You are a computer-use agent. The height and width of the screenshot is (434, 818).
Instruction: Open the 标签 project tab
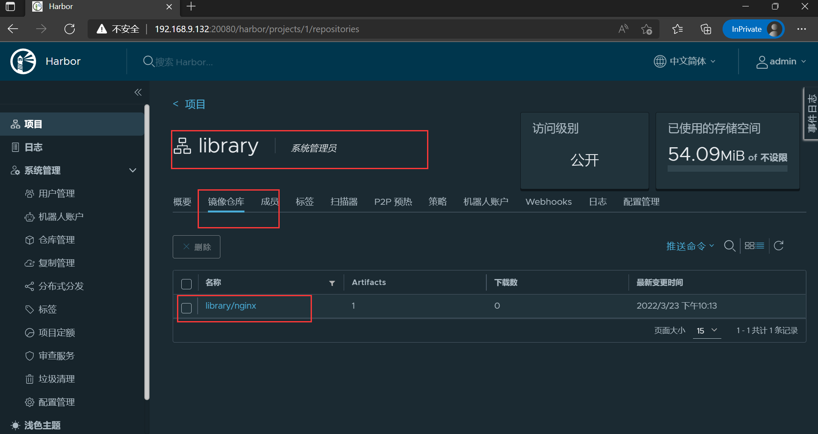[x=305, y=202]
